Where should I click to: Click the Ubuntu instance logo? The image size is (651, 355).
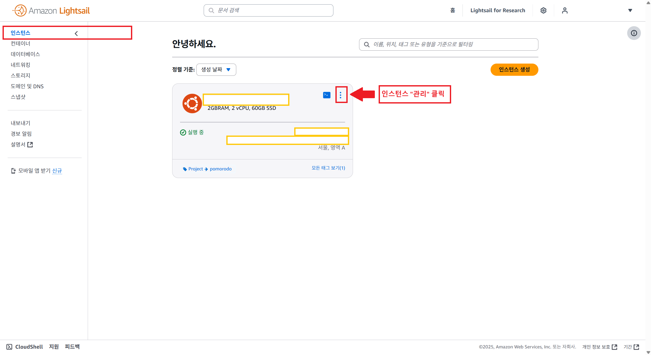click(x=192, y=103)
